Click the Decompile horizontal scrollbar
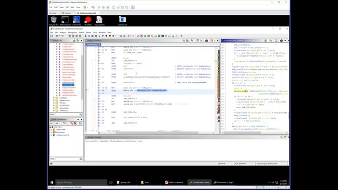Viewport: 338px width, 190px height. coord(255,132)
